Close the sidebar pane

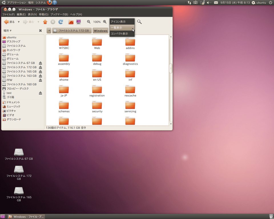coord(40,31)
